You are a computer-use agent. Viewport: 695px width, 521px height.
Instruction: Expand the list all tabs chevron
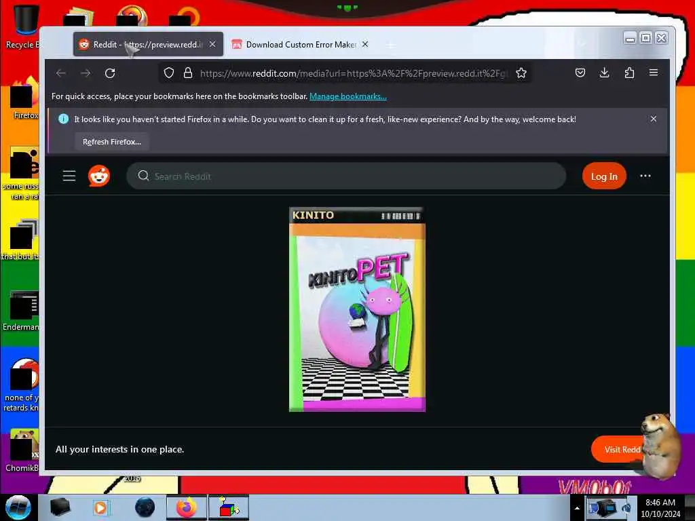point(582,44)
